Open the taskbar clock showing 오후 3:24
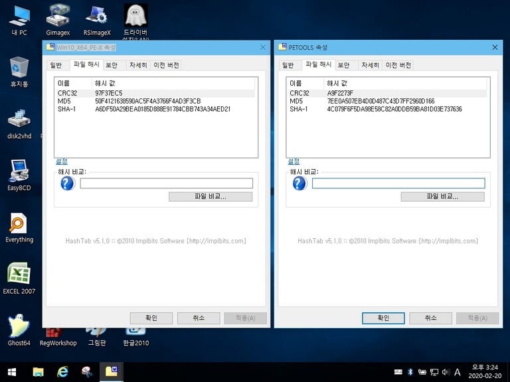This screenshot has height=382, width=510. [485, 371]
